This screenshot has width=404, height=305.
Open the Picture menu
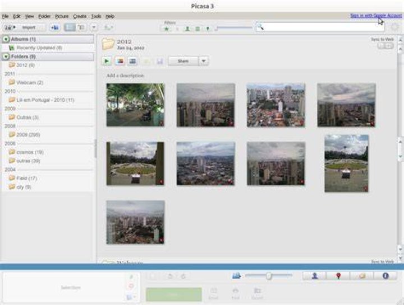(x=62, y=16)
